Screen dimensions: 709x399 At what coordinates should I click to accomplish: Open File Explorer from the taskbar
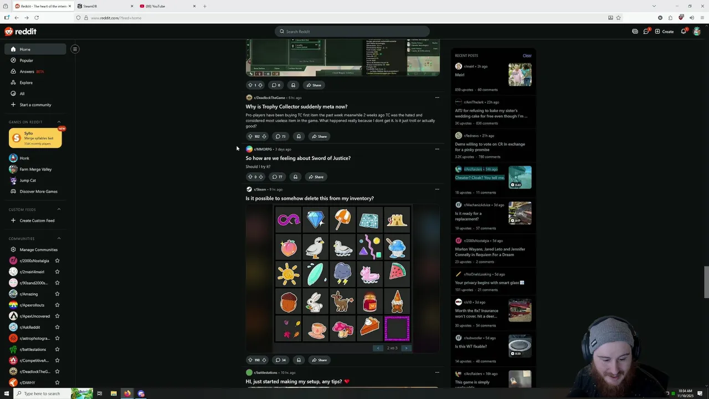(x=114, y=393)
